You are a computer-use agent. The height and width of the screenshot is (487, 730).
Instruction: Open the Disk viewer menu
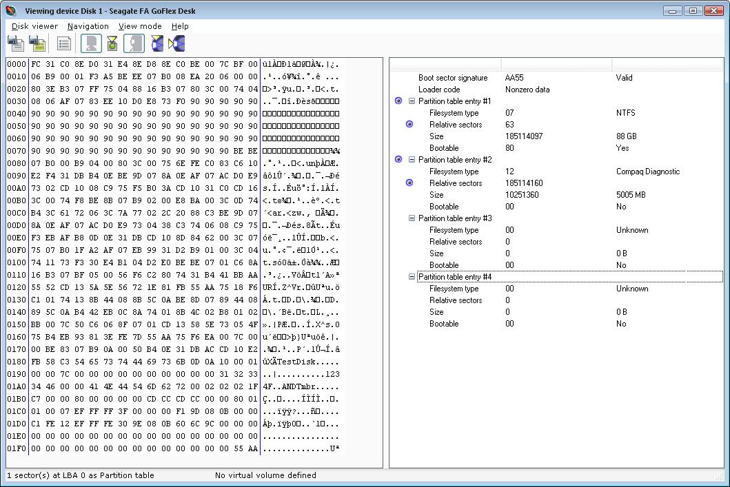click(x=35, y=26)
